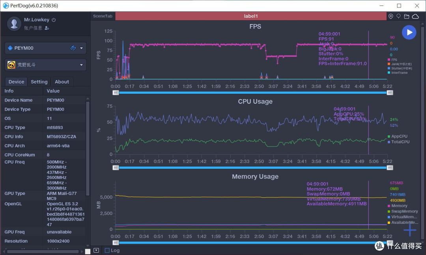Open the 荒野乱斗 app dropdown arrow
This screenshot has width=426, height=255.
point(81,65)
